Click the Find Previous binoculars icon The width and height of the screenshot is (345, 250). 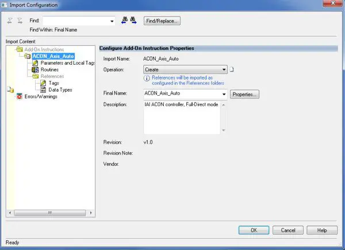pos(125,20)
